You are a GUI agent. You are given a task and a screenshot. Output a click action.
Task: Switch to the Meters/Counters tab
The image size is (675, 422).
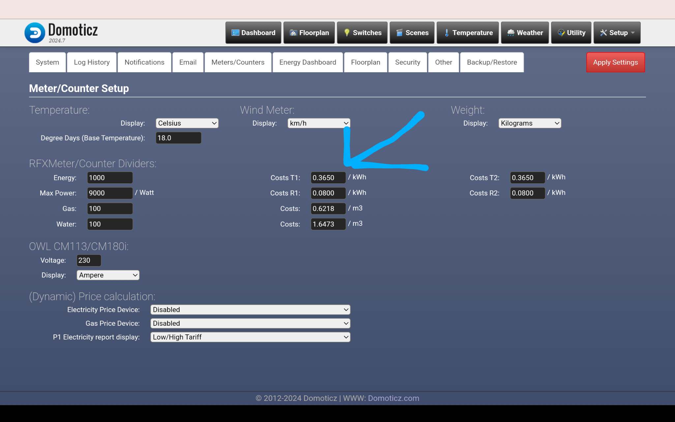(238, 62)
